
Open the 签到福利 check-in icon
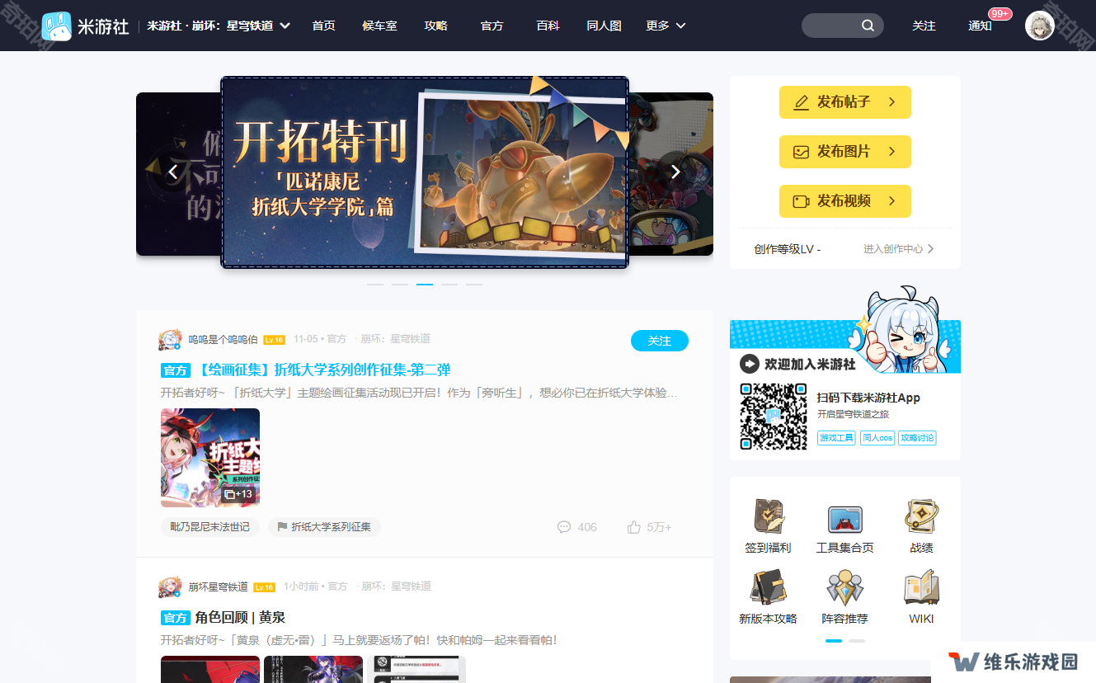coord(768,517)
